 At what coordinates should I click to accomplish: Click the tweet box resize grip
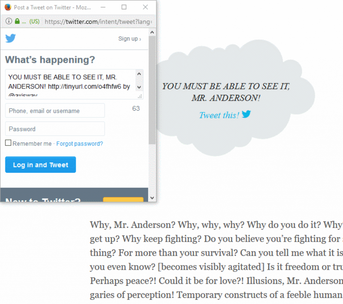pos(140,96)
